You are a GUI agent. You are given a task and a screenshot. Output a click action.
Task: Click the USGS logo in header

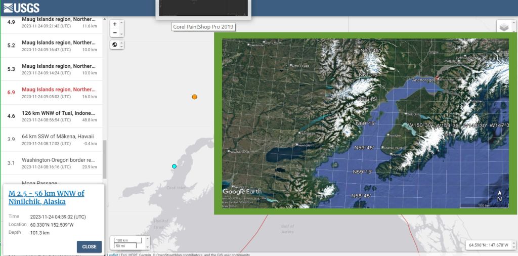click(x=21, y=8)
